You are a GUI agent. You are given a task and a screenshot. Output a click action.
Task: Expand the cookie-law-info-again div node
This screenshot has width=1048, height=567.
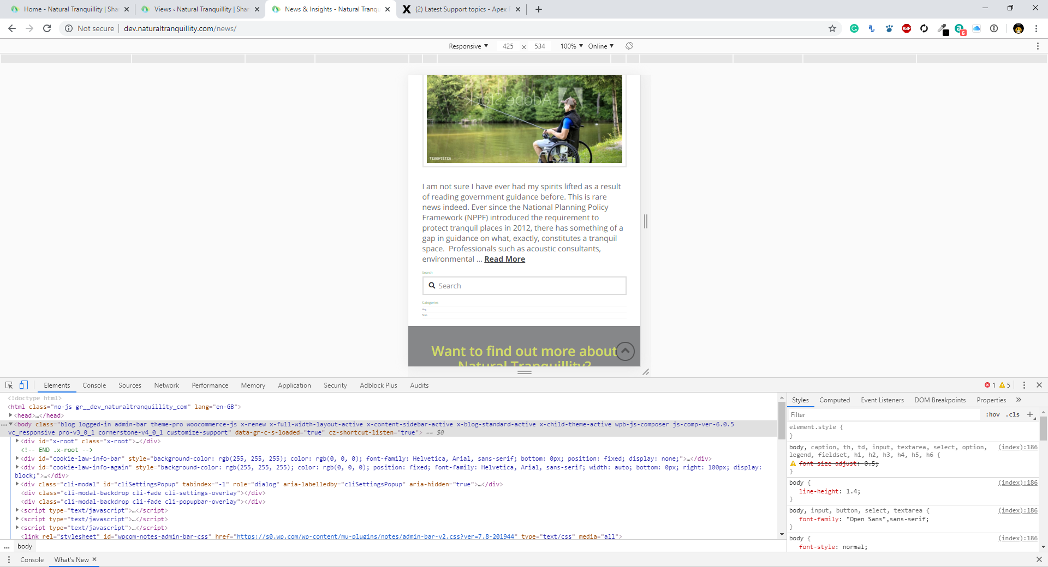coord(17,467)
